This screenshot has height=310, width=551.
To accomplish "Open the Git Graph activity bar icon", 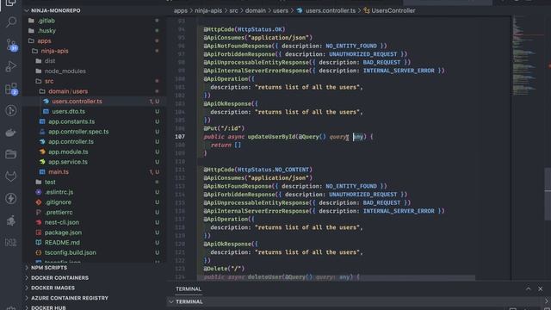I will (x=11, y=110).
